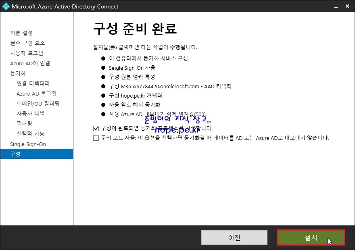Select 사용자 식별 sub-step
Screen dimensions: 355x250
click(x=31, y=114)
